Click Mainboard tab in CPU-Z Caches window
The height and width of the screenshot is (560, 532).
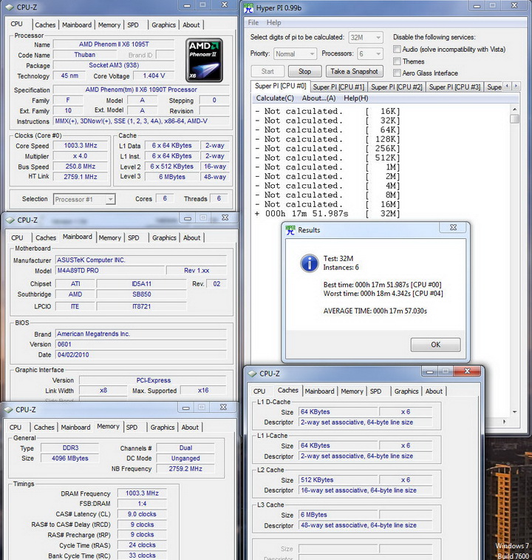[319, 391]
